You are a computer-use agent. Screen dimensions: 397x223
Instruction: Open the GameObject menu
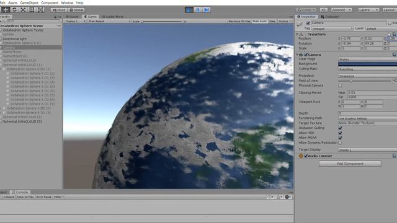click(x=29, y=2)
